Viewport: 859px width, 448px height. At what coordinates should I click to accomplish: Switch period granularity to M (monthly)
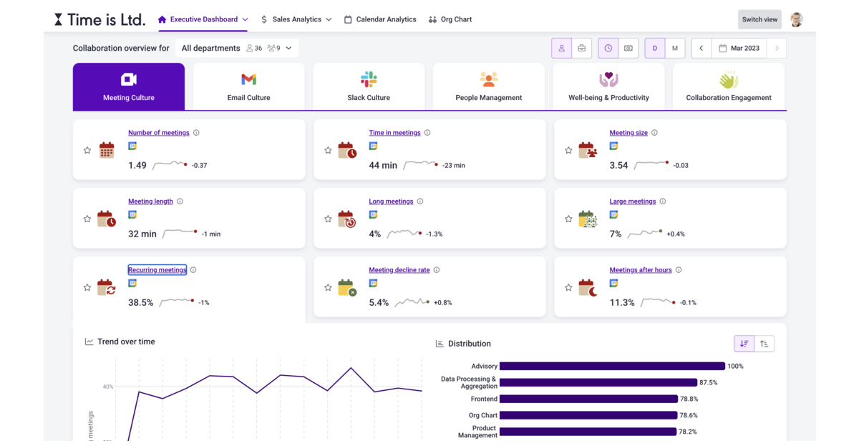(x=674, y=48)
